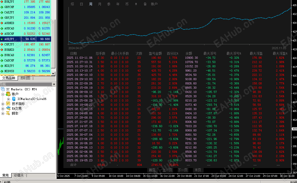Click the ICMarketsSC-Live06 account icon

pyautogui.click(x=14, y=99)
